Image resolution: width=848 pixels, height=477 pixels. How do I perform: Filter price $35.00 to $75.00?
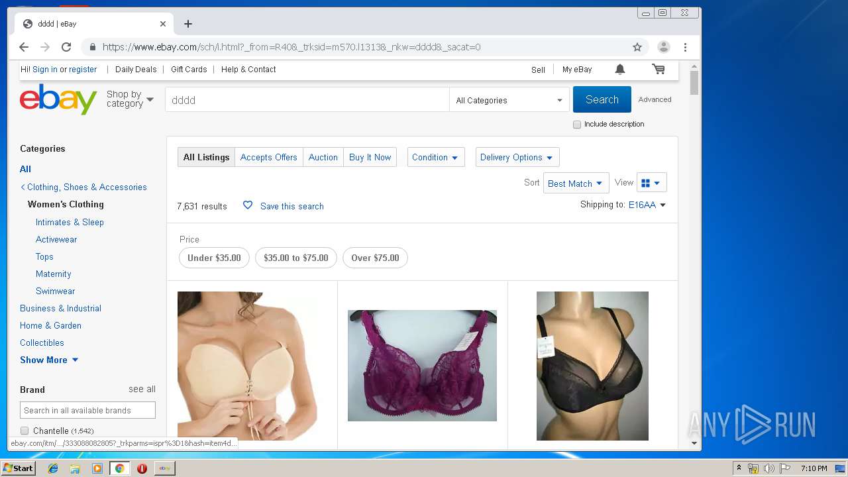(x=295, y=258)
